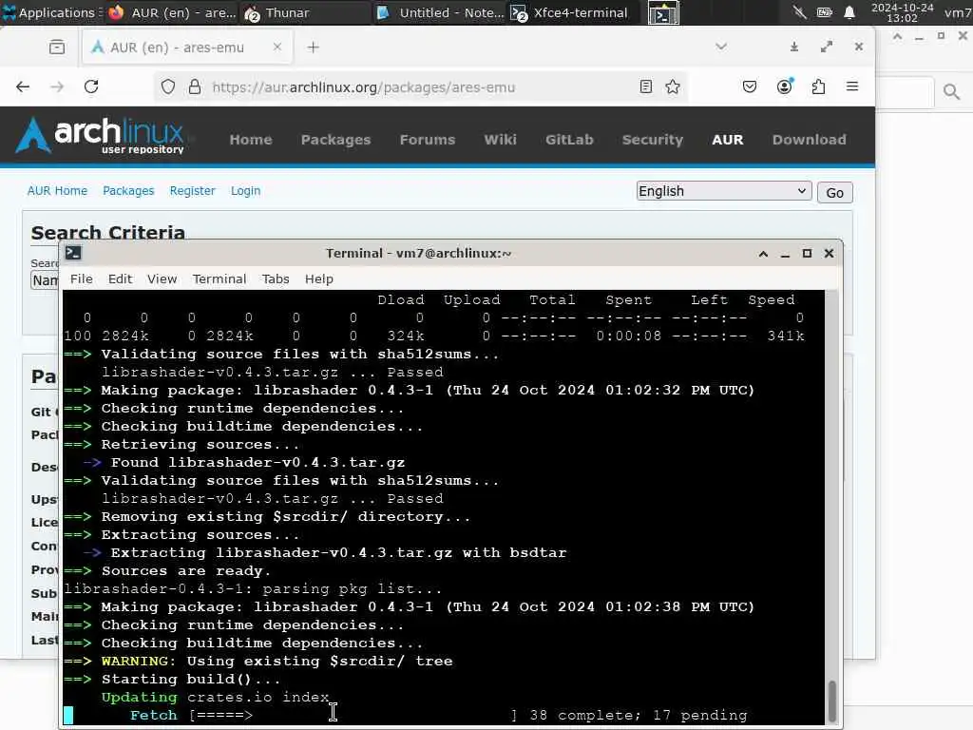Open the terminal File menu

tap(82, 279)
